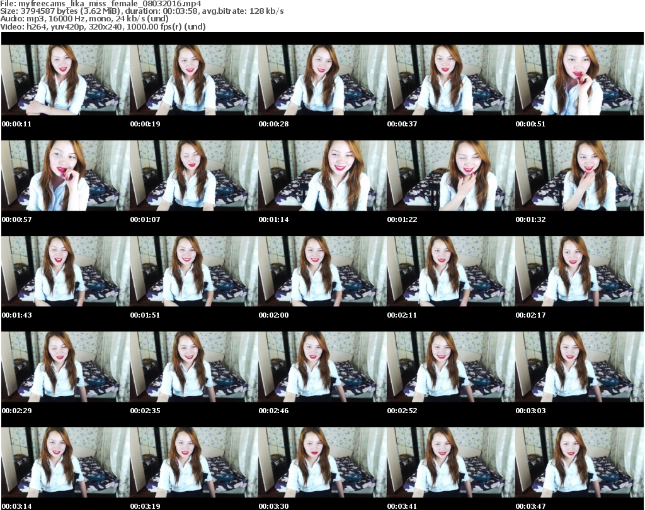The image size is (645, 510).
Task: Click the thumbnail frame at 00:01:07
Action: [194, 175]
